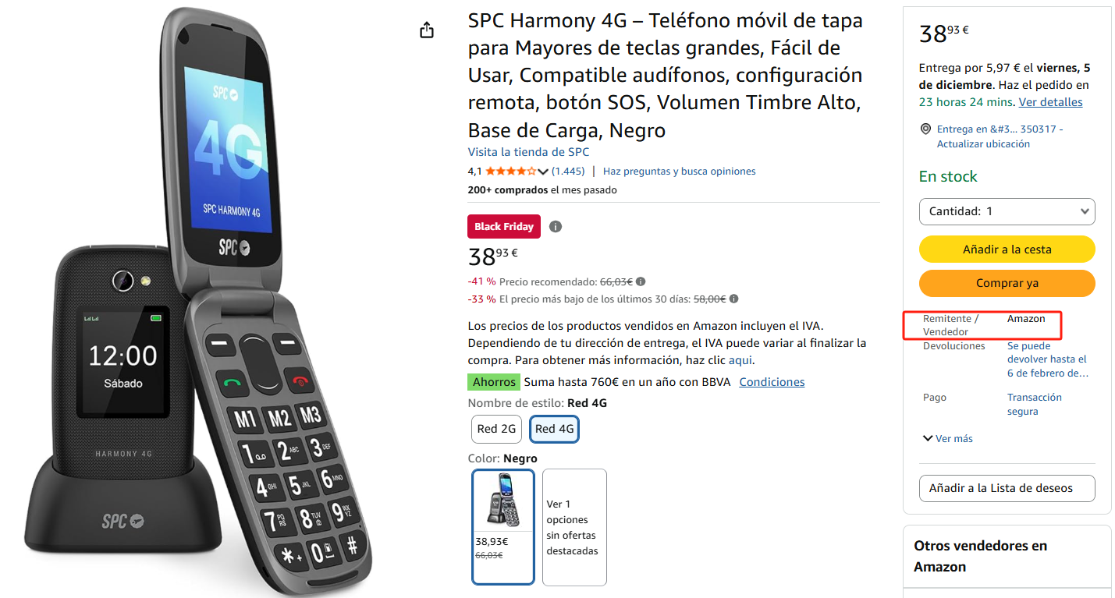
Task: Visit the SPC store link
Action: click(528, 152)
